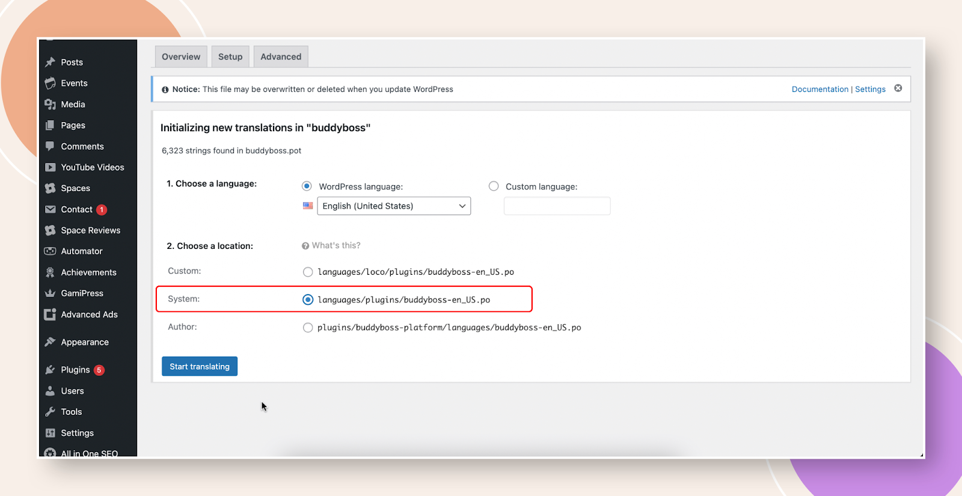Image resolution: width=962 pixels, height=496 pixels.
Task: Switch to the Overview tab
Action: pyautogui.click(x=181, y=57)
